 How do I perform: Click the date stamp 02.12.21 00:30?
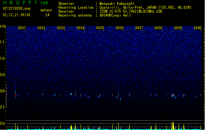(17, 15)
